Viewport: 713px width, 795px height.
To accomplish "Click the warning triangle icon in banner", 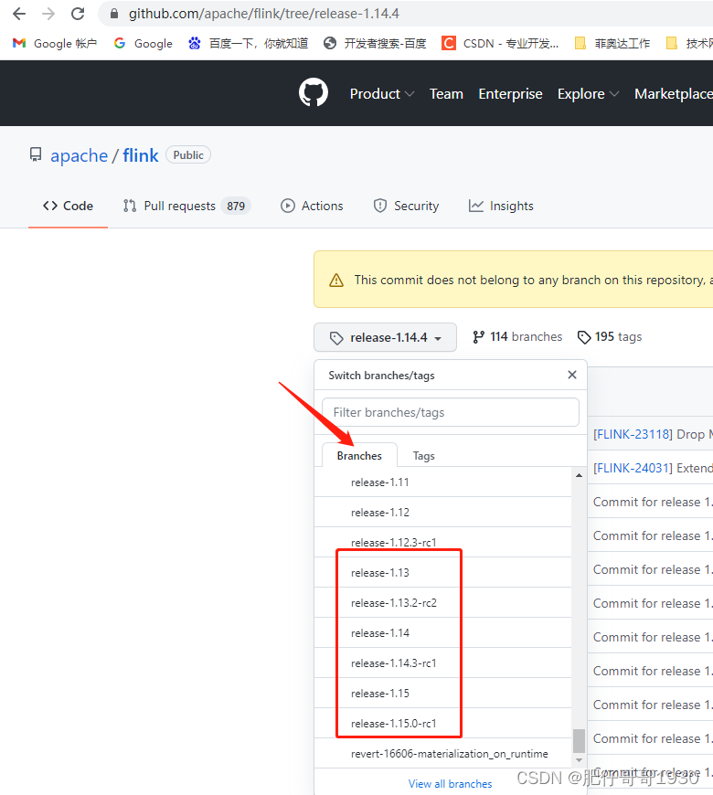I will coord(336,280).
